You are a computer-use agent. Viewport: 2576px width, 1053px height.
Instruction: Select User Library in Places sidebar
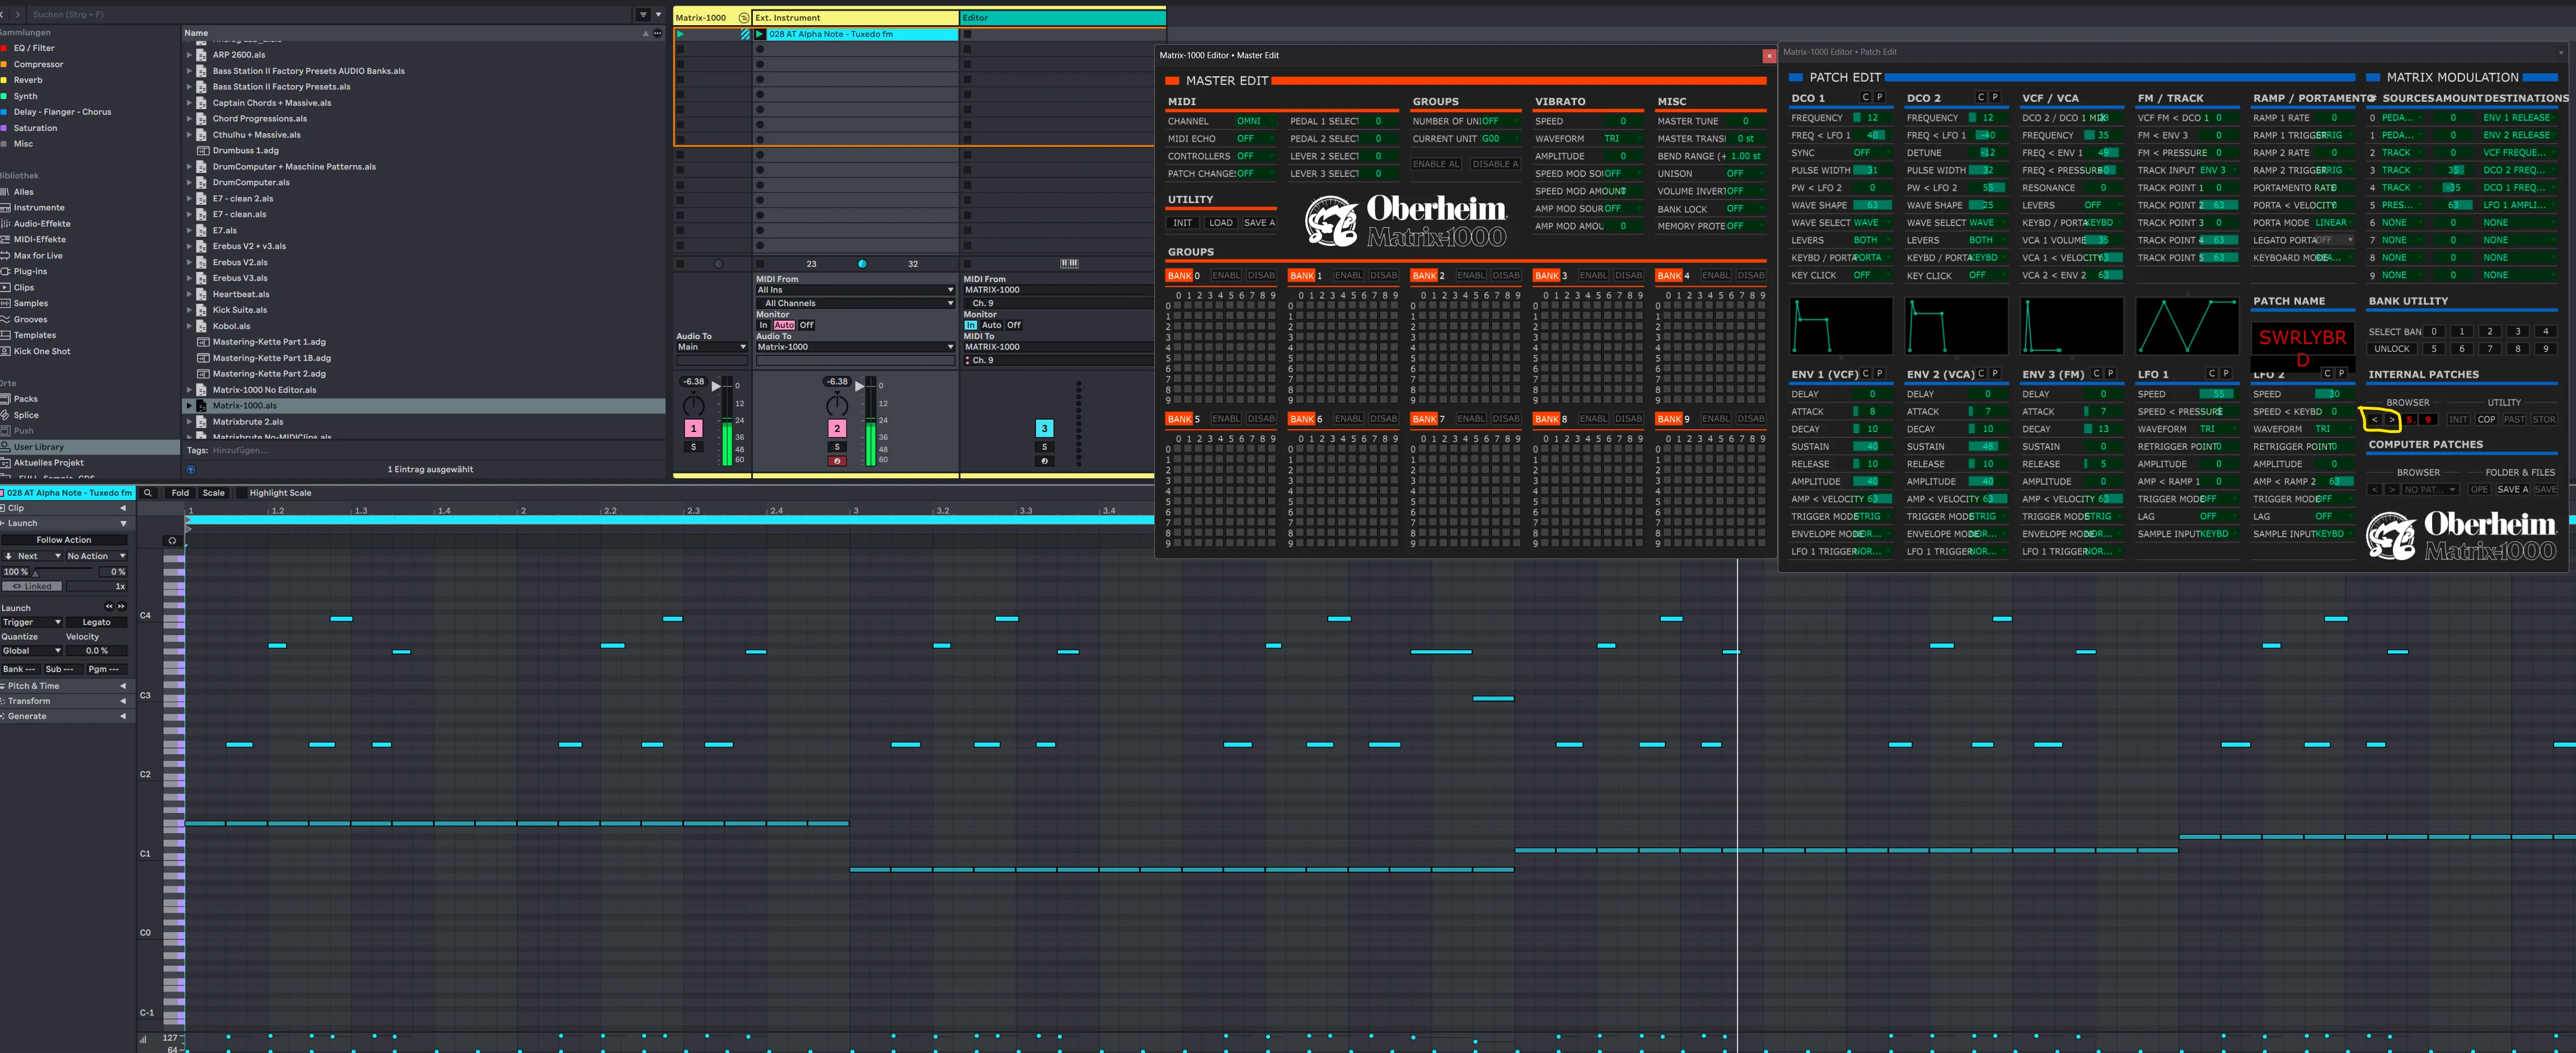coord(38,447)
